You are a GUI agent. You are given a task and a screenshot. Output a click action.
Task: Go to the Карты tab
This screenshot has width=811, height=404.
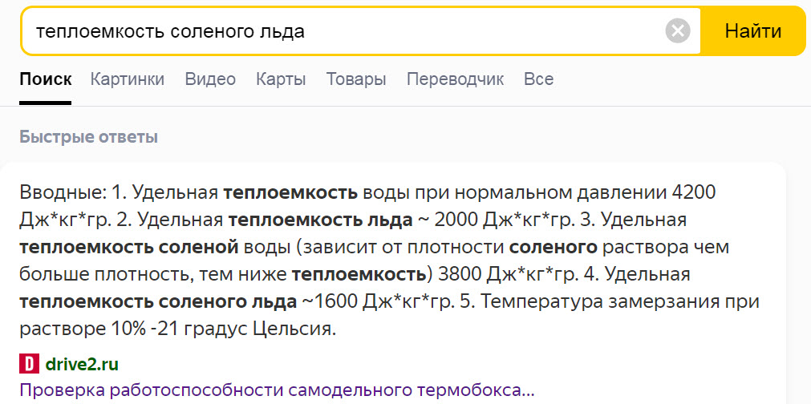tap(281, 79)
